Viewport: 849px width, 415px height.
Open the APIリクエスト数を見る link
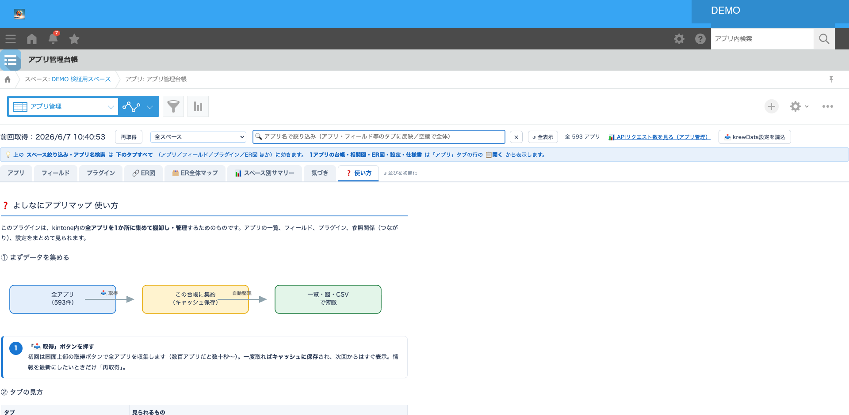click(659, 137)
